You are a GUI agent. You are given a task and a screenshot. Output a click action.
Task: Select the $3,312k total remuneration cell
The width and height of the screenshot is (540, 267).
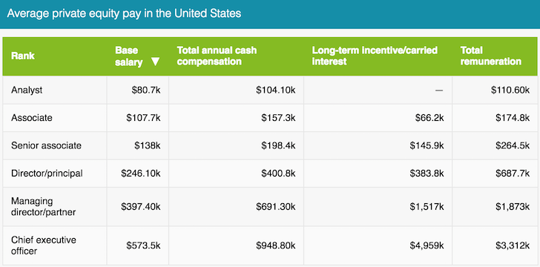(495, 245)
